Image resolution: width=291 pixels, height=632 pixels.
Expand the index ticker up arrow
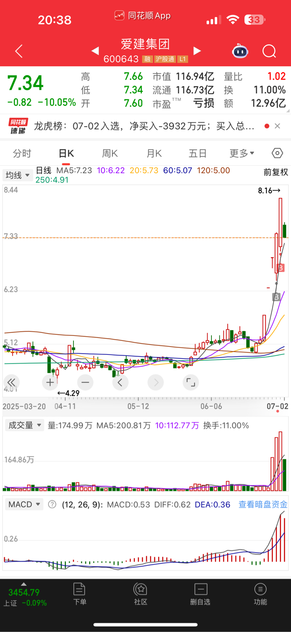coord(24,584)
